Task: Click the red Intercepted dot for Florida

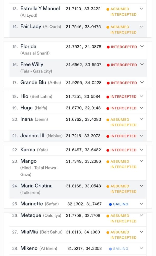Action: click(x=108, y=47)
